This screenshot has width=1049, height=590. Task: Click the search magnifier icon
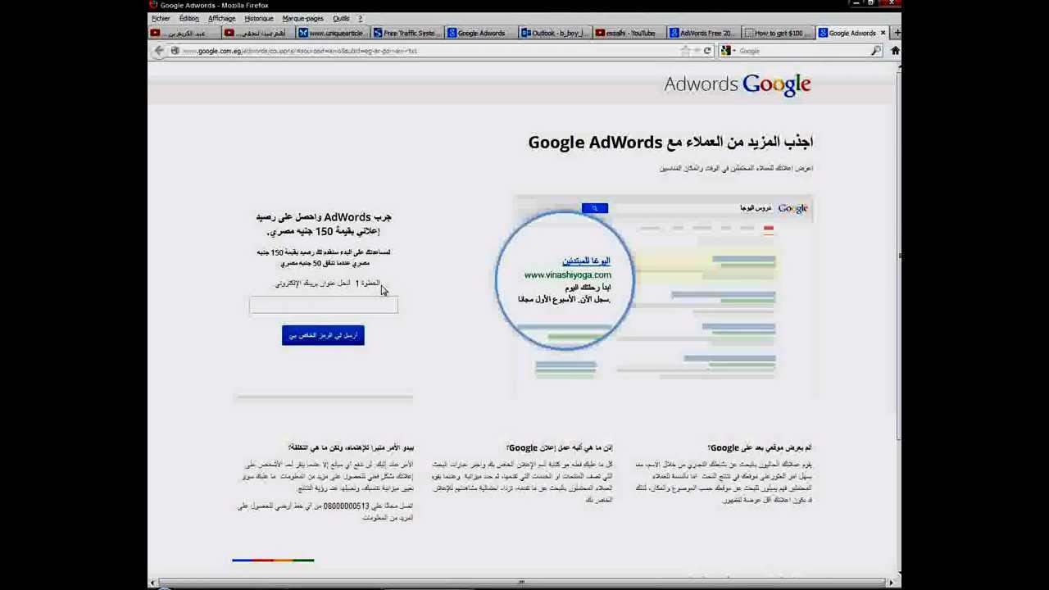pyautogui.click(x=876, y=51)
